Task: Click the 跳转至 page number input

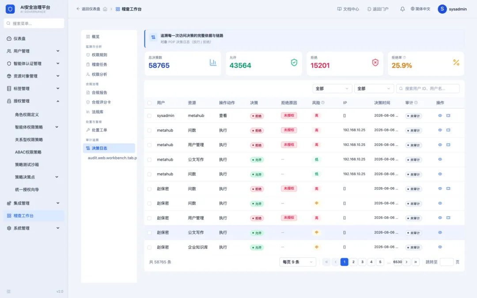Action: point(447,262)
